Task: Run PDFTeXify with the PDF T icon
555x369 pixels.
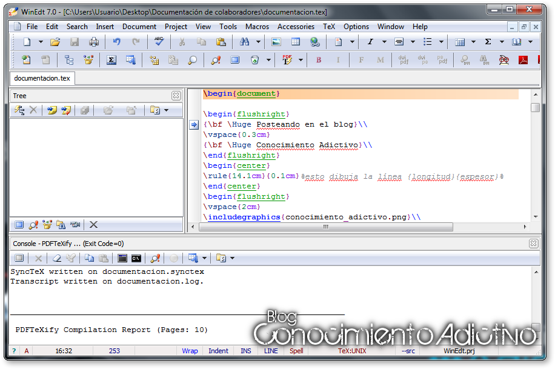Action: click(287, 60)
